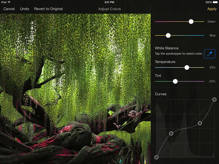Select the bottom-left Curves control point
Viewport: 219px width, 164px height.
(156, 157)
